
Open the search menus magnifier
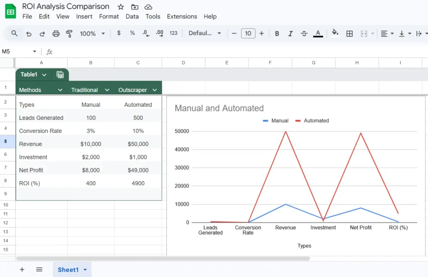14,33
